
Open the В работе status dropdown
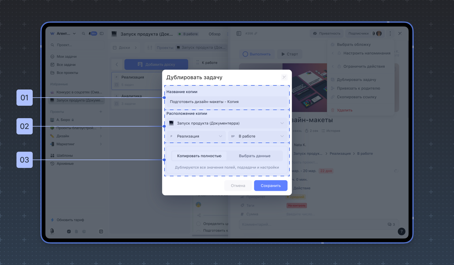tap(258, 136)
